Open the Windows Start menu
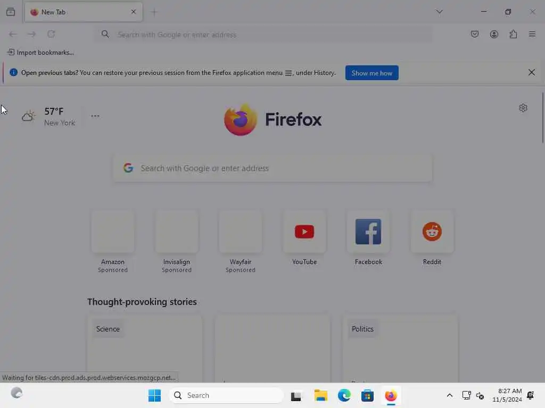Screen dimensions: 545x408 coord(154,395)
